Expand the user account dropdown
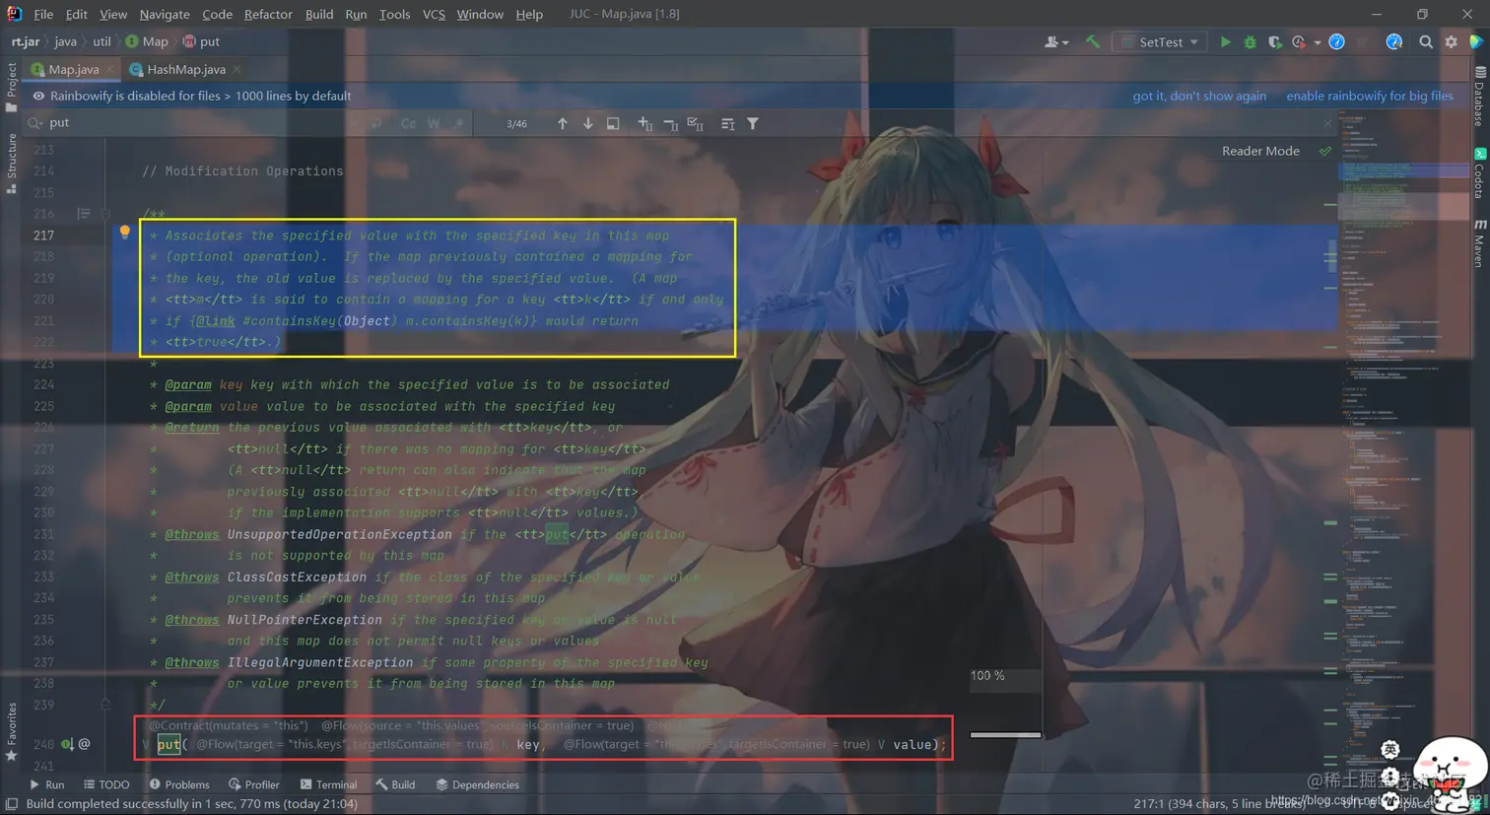Screen dimensions: 1490x815 pyautogui.click(x=1056, y=42)
